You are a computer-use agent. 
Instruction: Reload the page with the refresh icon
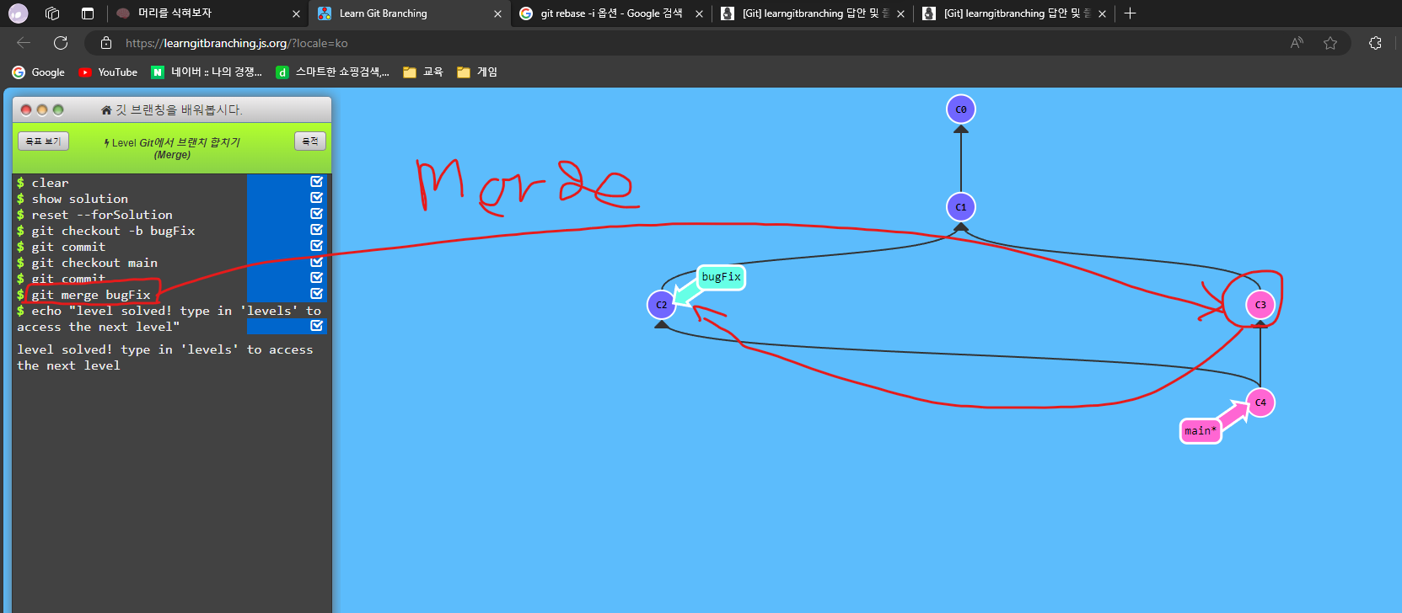61,43
